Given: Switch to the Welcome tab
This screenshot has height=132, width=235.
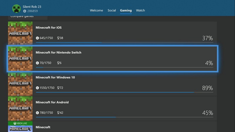Looking at the screenshot, I should click(96, 11).
